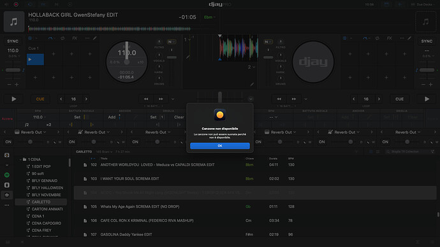Click the left deck volume fader
Image resolution: width=440 pixels, height=247 pixels.
pyautogui.click(x=172, y=57)
